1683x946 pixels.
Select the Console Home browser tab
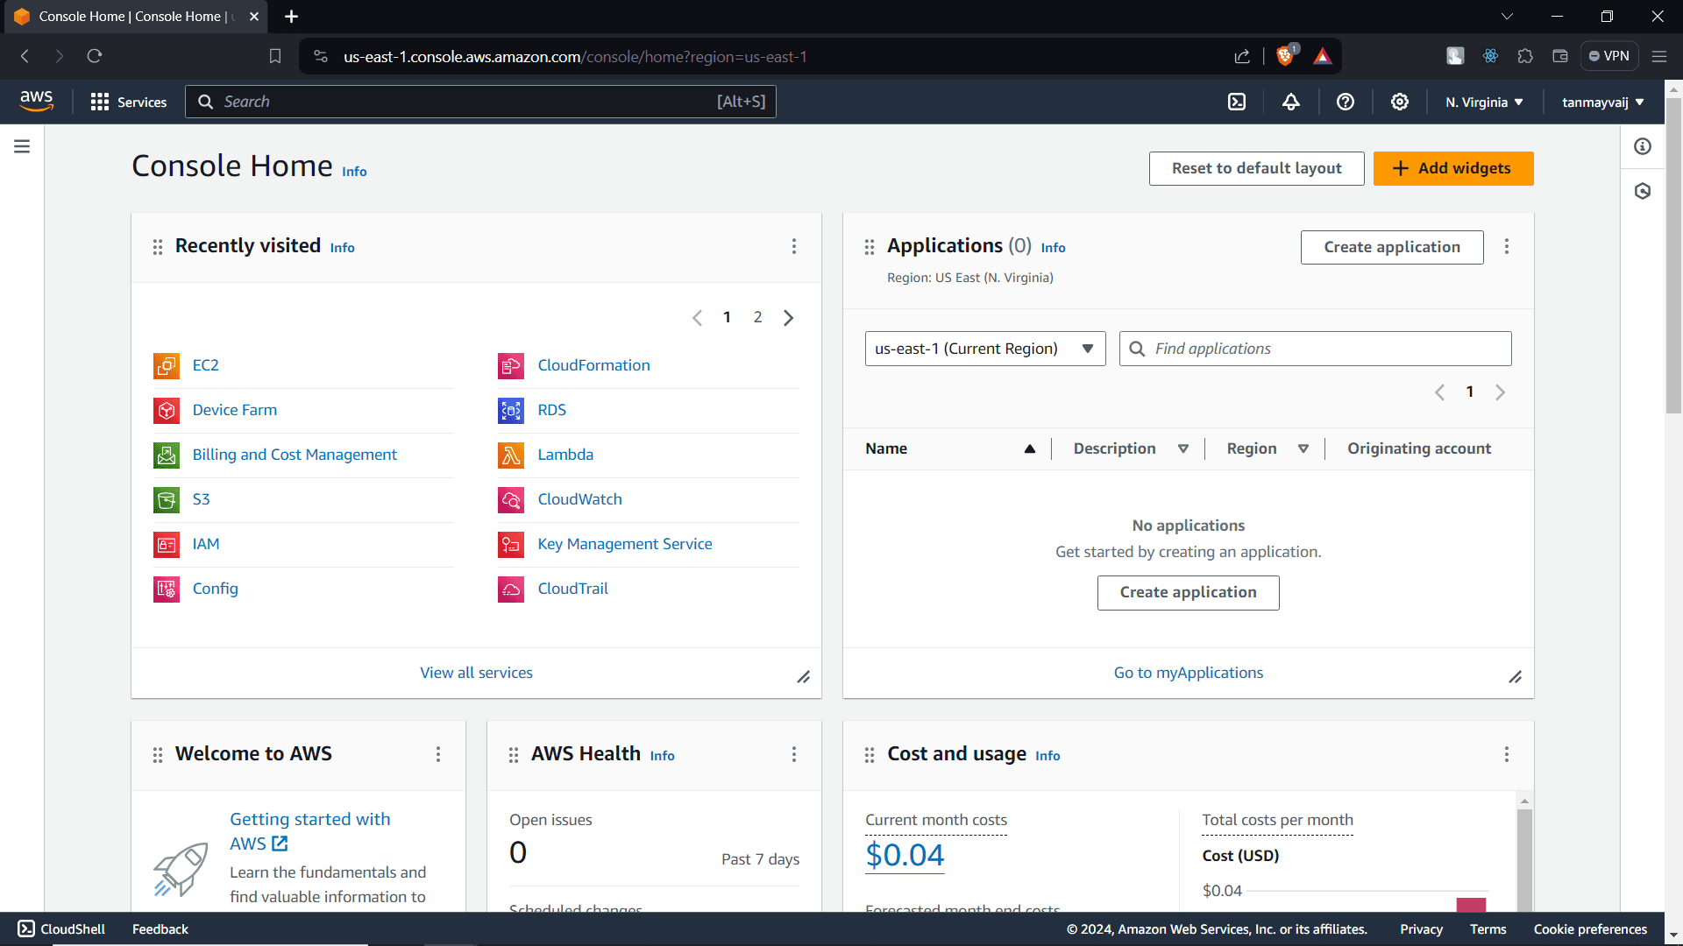click(123, 16)
